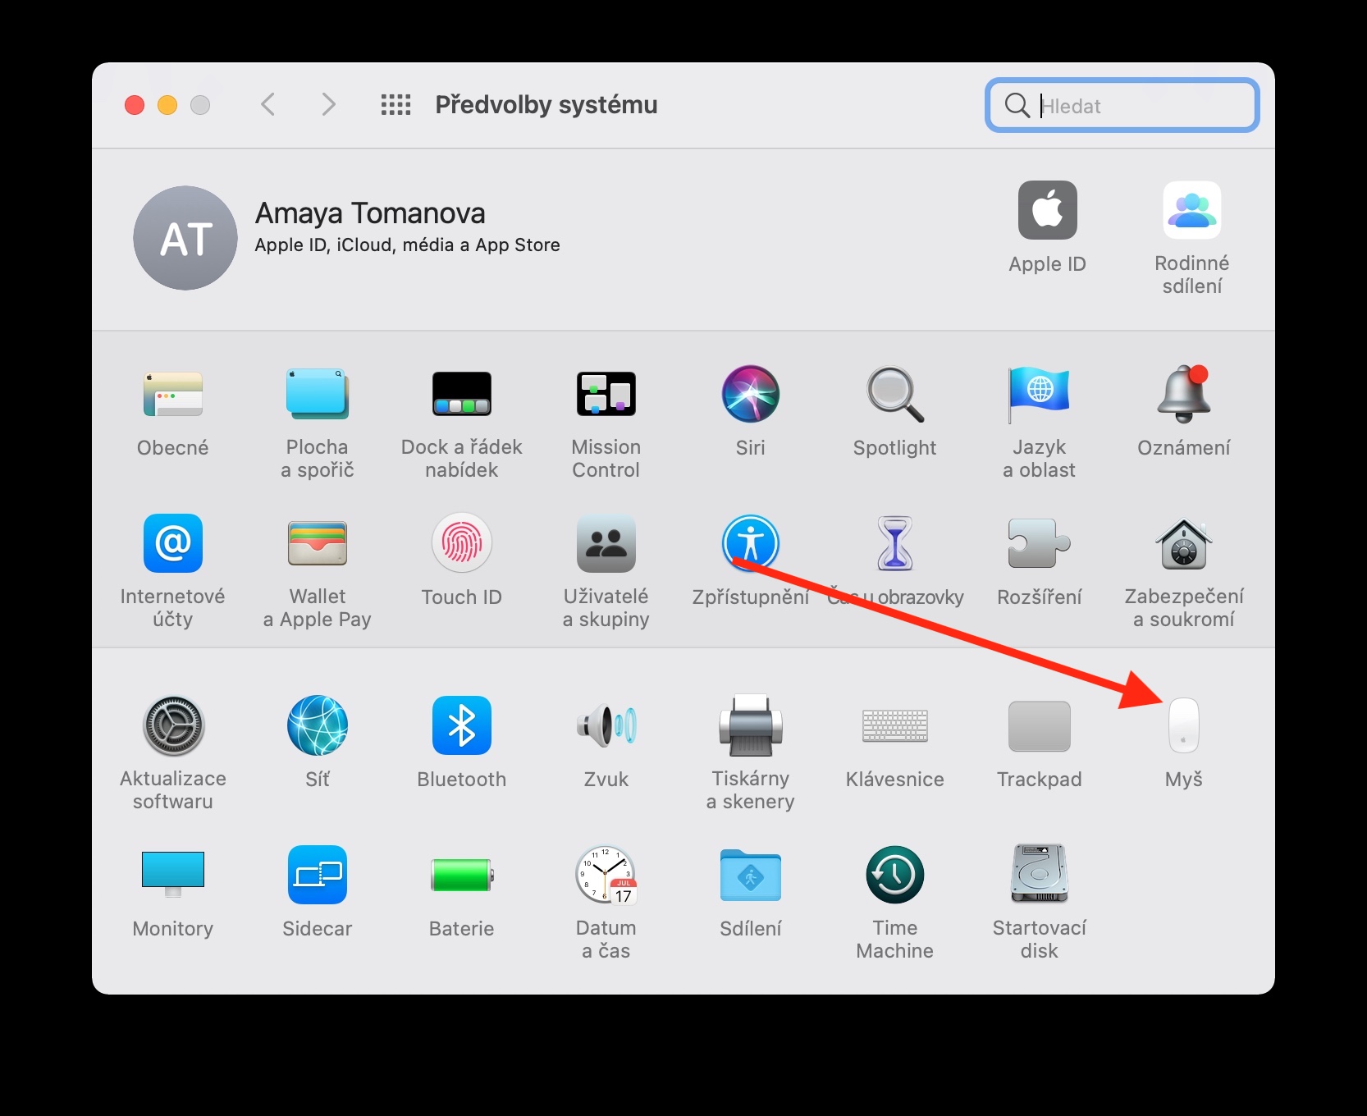Open Dock a řádek nabídek pane
The width and height of the screenshot is (1367, 1116).
(x=462, y=394)
